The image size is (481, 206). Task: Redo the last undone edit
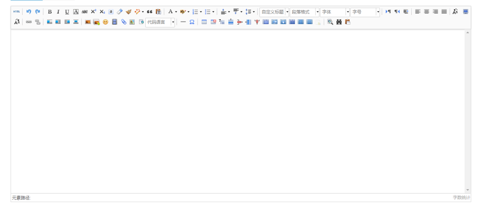(38, 12)
